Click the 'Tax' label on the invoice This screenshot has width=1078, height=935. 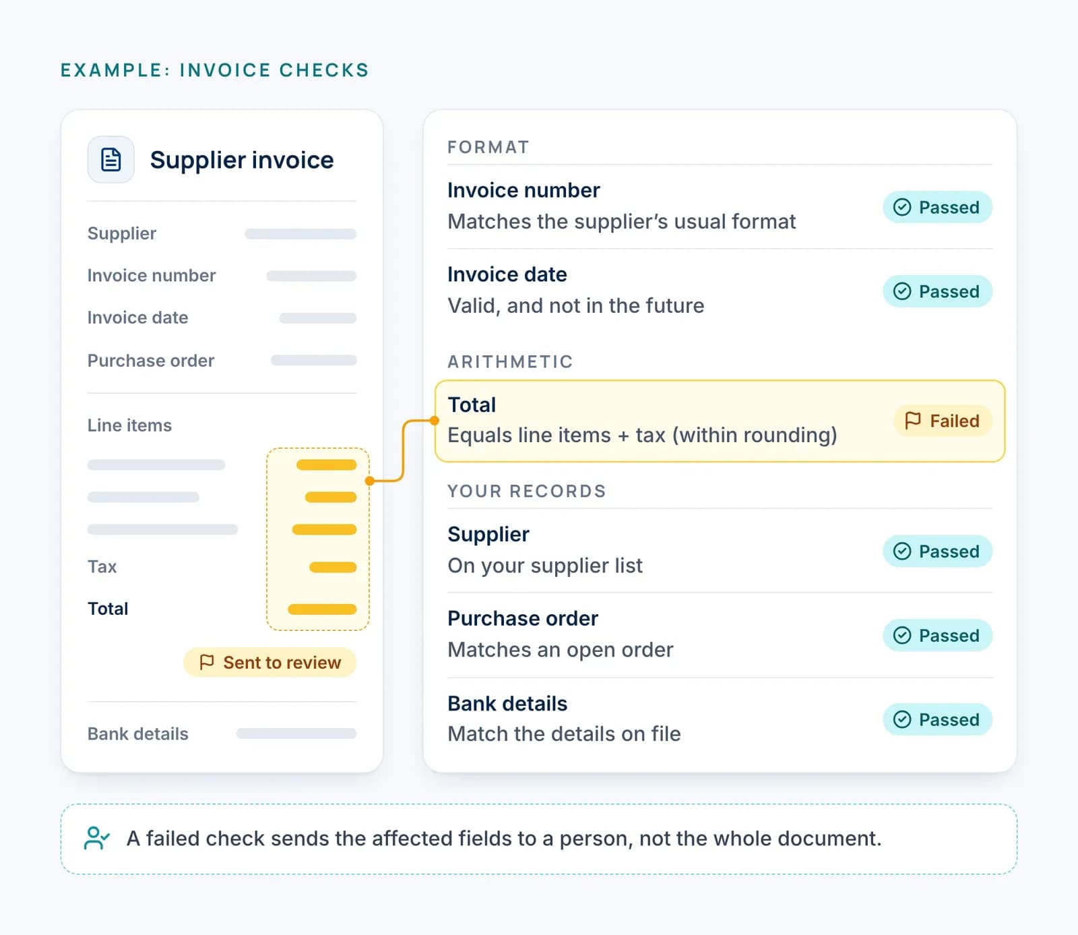click(102, 566)
